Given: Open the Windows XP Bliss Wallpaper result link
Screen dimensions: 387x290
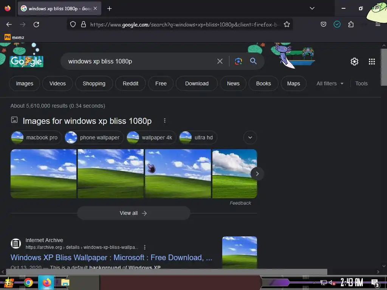Looking at the screenshot, I should pos(111,258).
